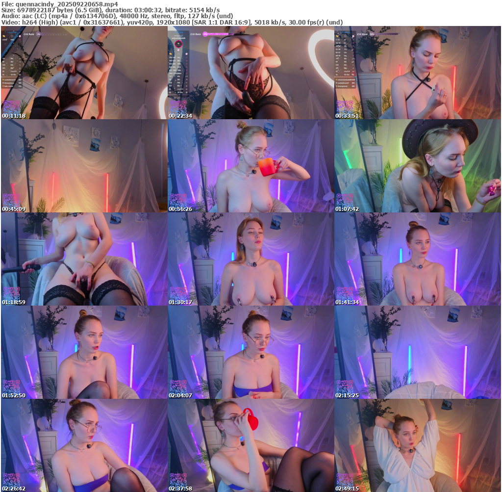502x492 pixels.
Task: Select the white robe frame at 02:49:15
Action: tap(417, 445)
